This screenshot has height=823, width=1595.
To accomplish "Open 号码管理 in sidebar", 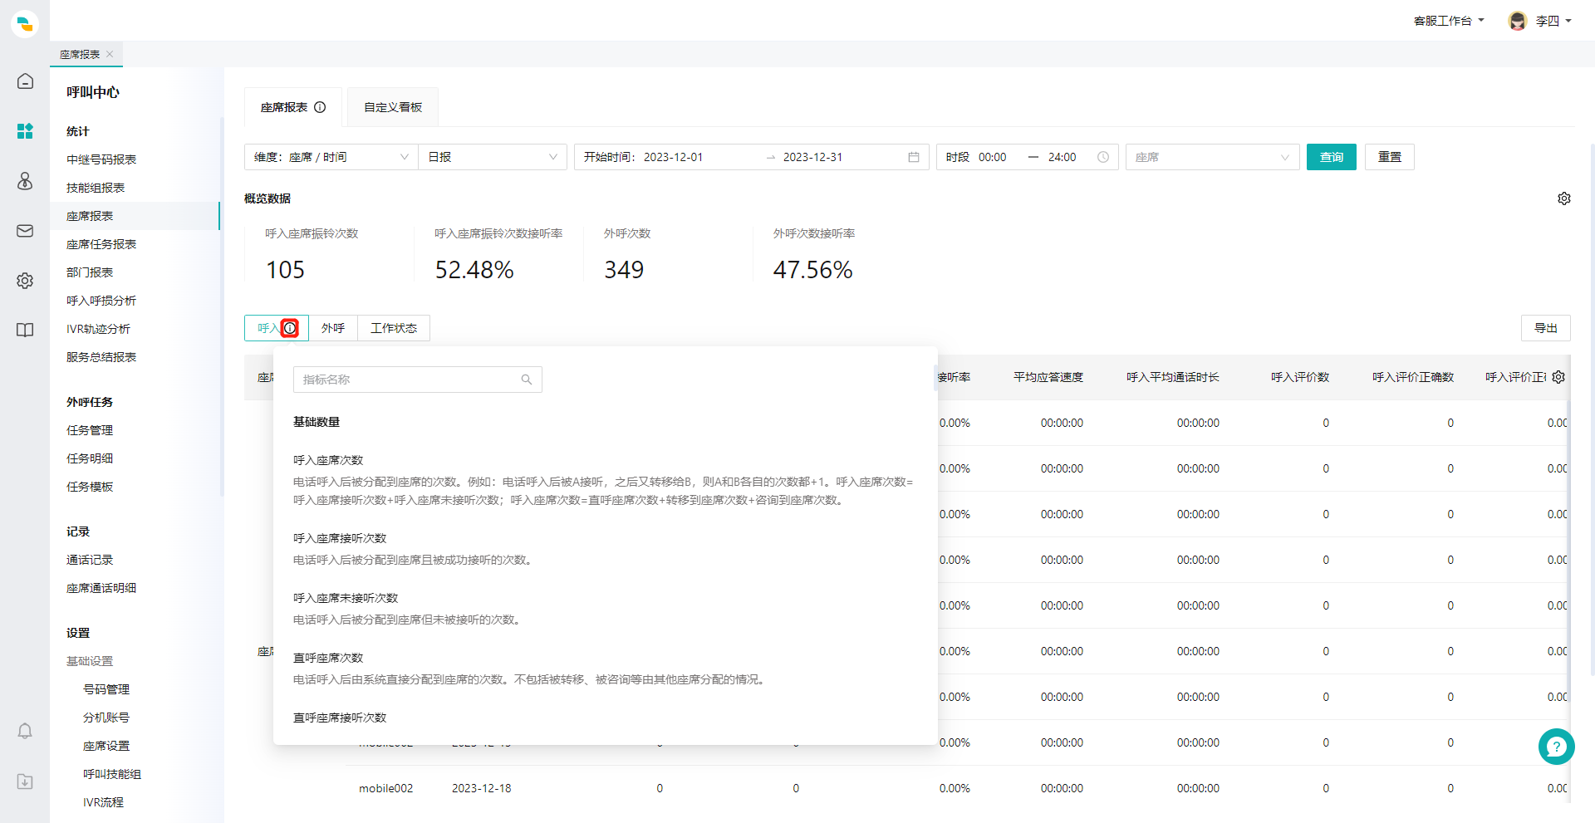I will point(106,689).
